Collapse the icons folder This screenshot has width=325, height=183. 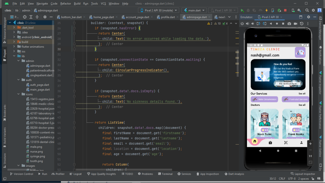point(18,94)
